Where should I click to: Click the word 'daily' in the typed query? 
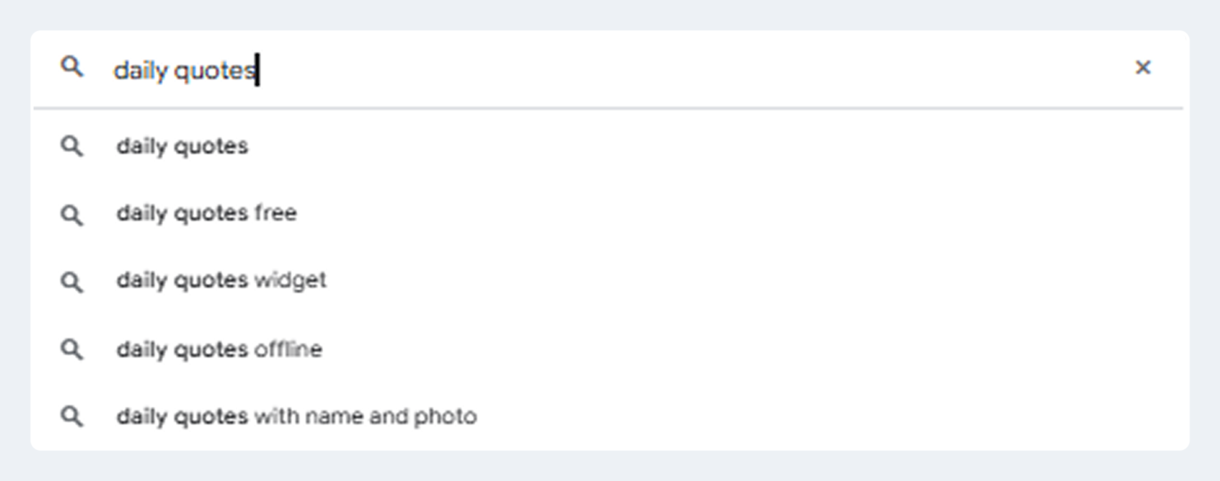[140, 71]
